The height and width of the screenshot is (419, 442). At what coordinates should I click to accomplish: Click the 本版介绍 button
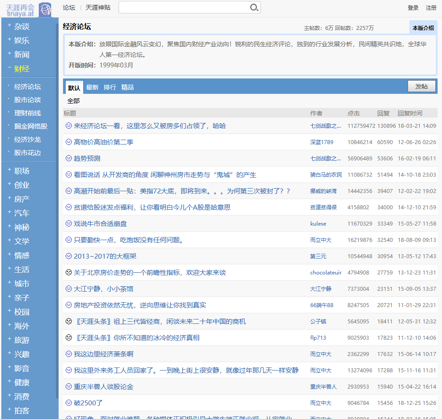pos(422,27)
